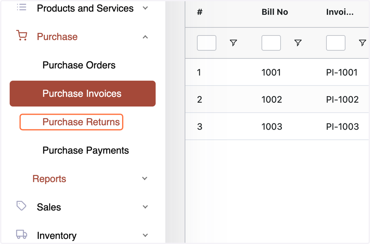Click the # column filter input

coord(207,43)
